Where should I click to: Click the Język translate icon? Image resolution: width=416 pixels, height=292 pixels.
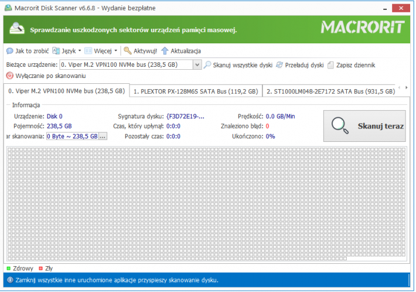56,50
